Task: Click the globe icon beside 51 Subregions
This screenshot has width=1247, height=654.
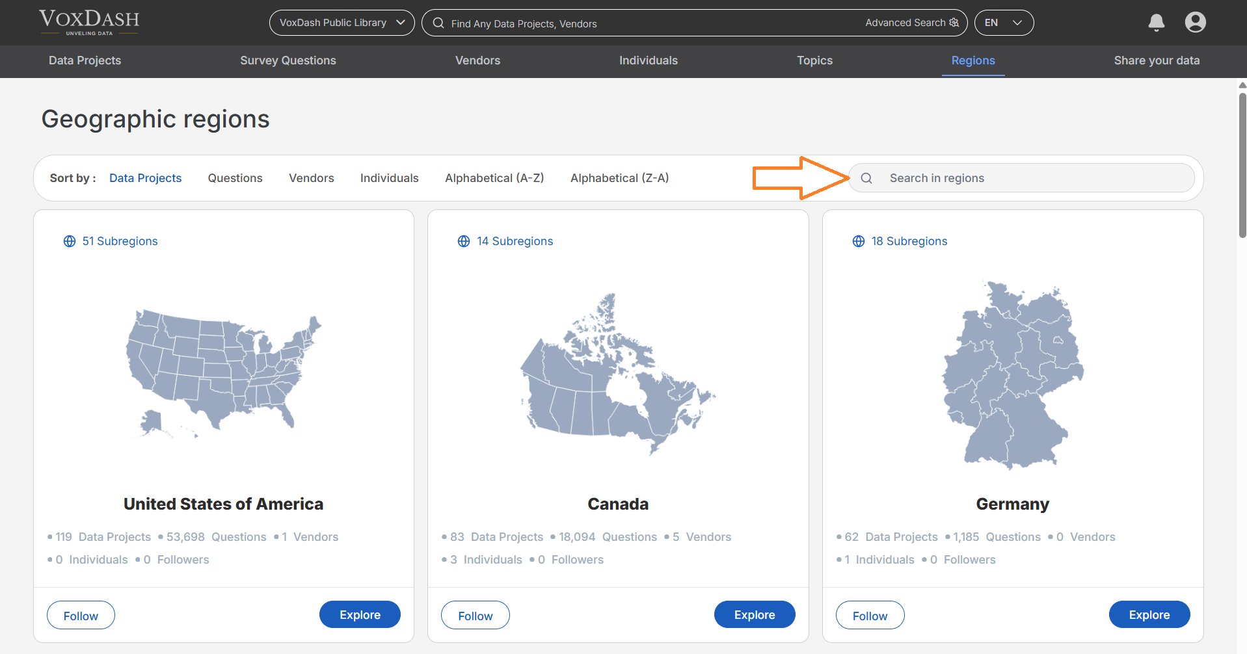Action: pyautogui.click(x=70, y=241)
